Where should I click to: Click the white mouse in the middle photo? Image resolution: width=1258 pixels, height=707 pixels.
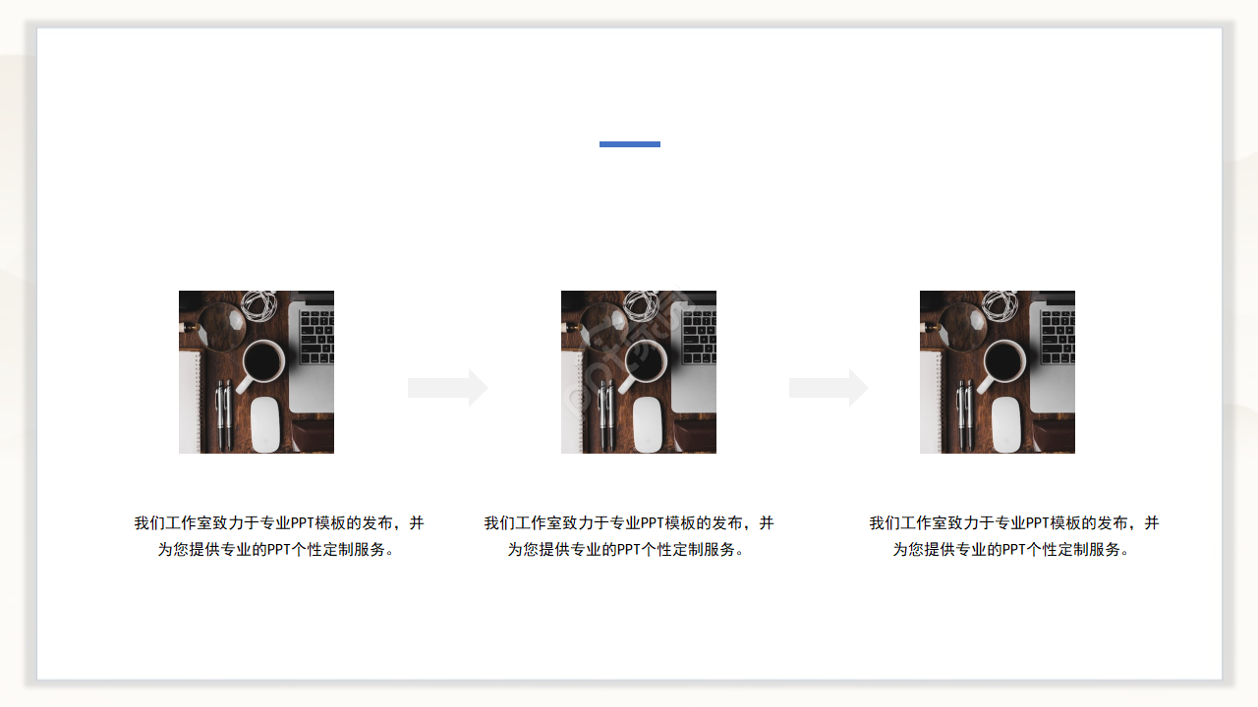pyautogui.click(x=648, y=424)
